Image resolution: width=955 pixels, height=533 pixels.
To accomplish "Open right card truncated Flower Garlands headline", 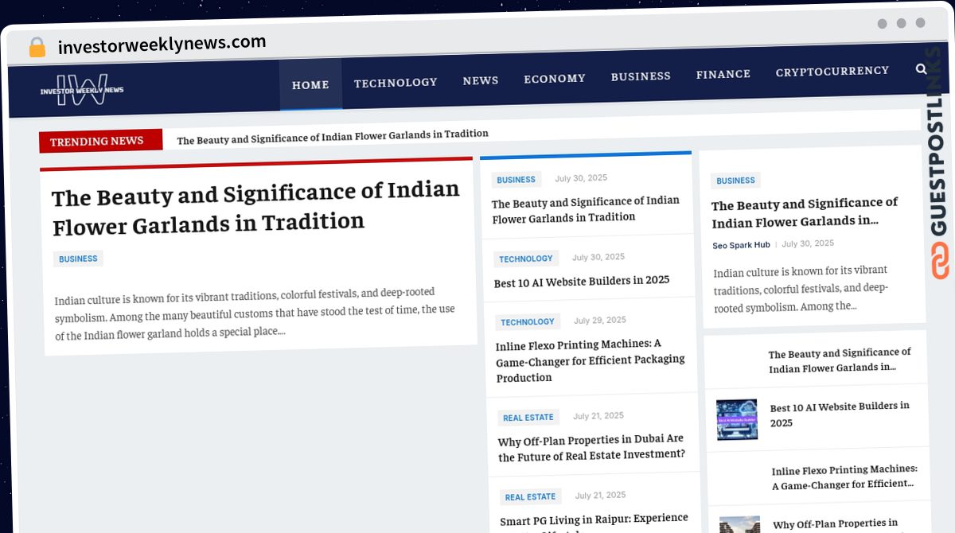I will pyautogui.click(x=805, y=213).
